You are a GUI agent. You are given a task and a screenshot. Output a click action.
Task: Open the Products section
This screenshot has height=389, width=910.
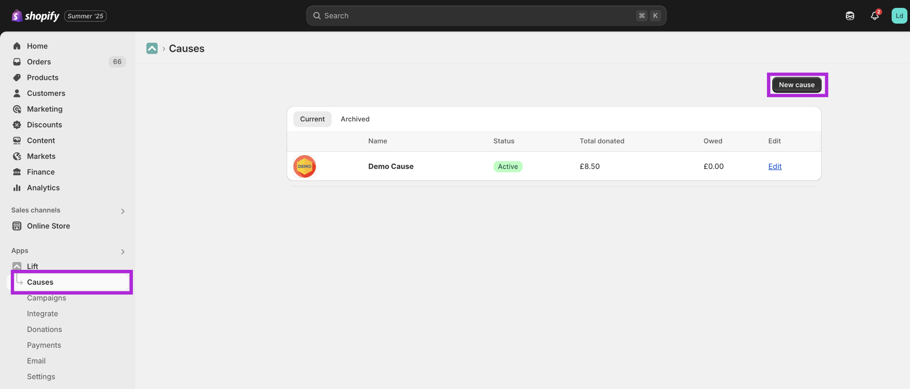[42, 77]
